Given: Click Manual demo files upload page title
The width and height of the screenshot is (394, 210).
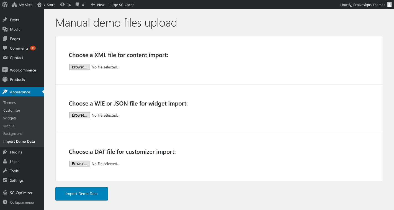Looking at the screenshot, I should point(116,22).
